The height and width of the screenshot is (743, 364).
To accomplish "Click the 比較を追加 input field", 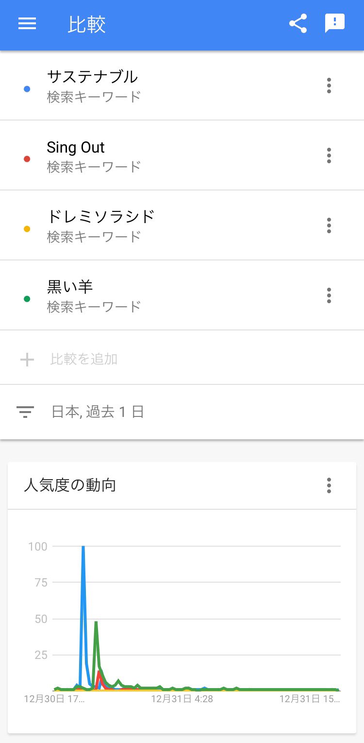I will 84,359.
